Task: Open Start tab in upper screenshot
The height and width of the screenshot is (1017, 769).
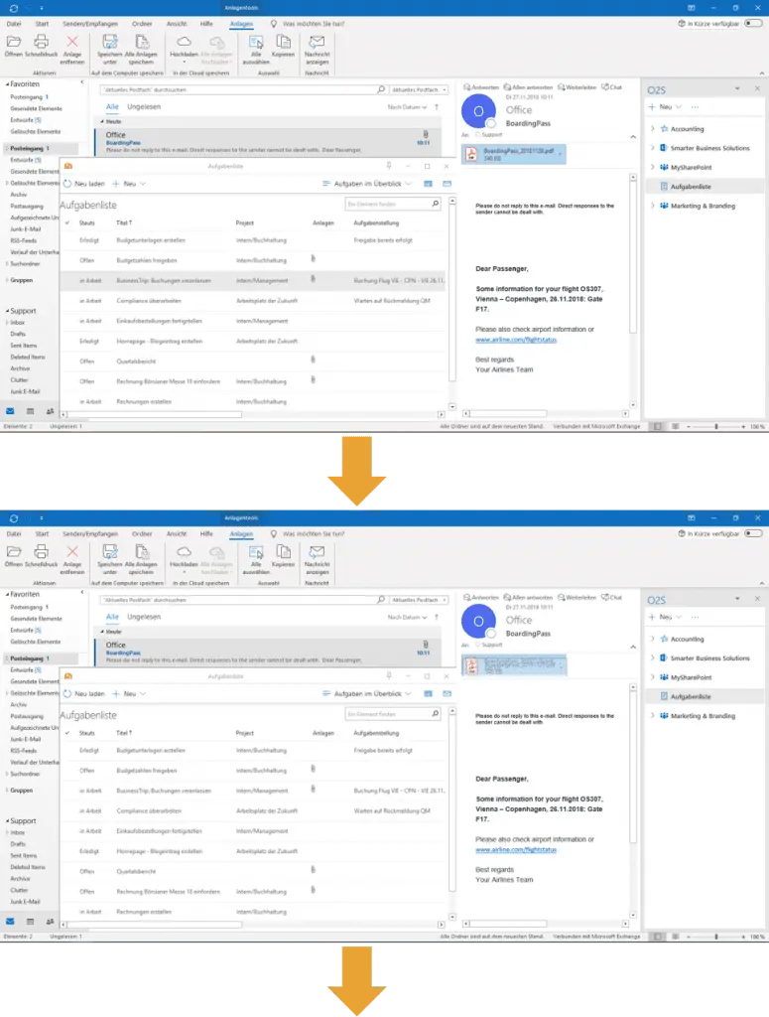Action: click(x=42, y=24)
